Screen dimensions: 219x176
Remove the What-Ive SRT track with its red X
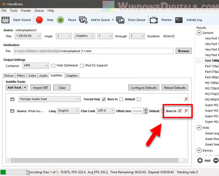click(x=186, y=111)
